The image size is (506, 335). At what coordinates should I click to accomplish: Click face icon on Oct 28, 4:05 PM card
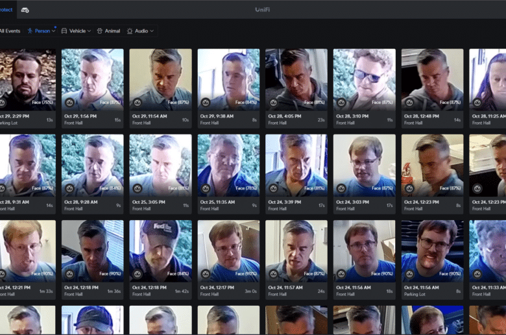point(273,103)
